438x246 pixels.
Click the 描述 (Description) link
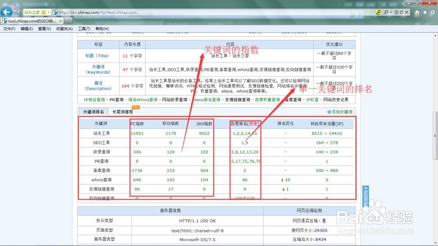click(x=98, y=86)
